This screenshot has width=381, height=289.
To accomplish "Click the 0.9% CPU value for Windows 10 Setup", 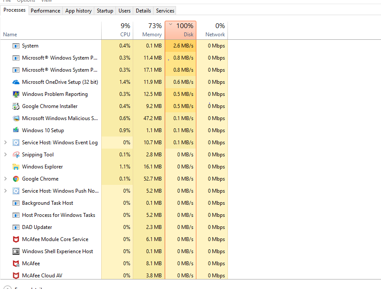I will click(125, 130).
